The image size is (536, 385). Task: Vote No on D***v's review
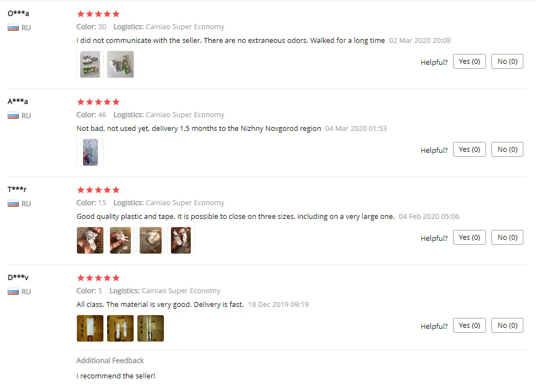[x=507, y=326]
